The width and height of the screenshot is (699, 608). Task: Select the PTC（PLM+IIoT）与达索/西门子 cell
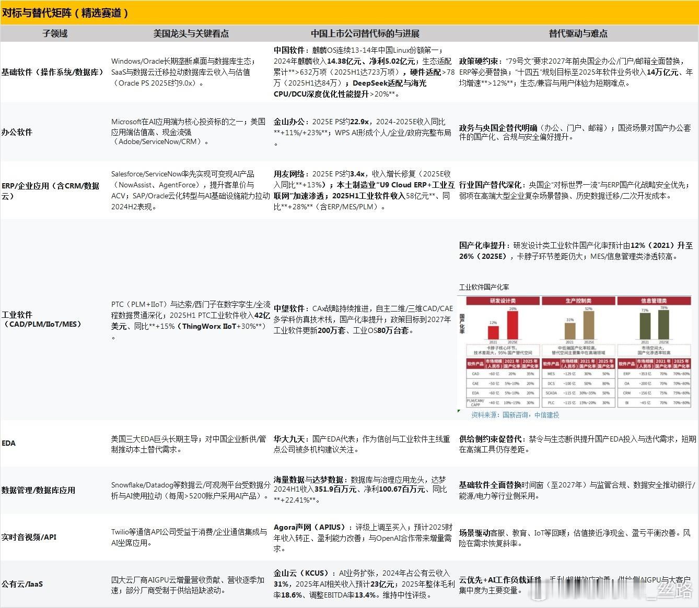(x=190, y=320)
